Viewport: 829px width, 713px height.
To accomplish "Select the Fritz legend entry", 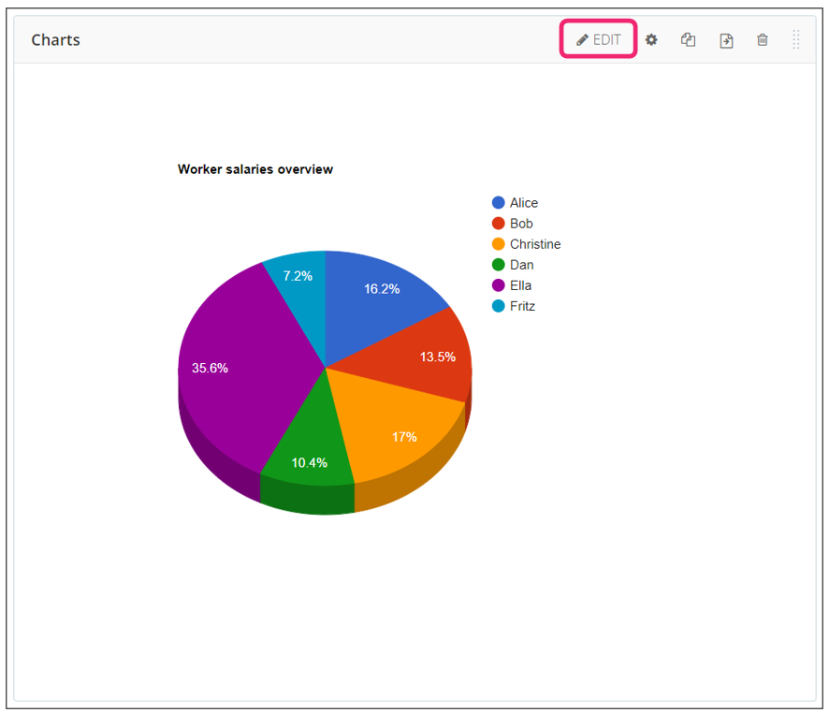I will [522, 306].
